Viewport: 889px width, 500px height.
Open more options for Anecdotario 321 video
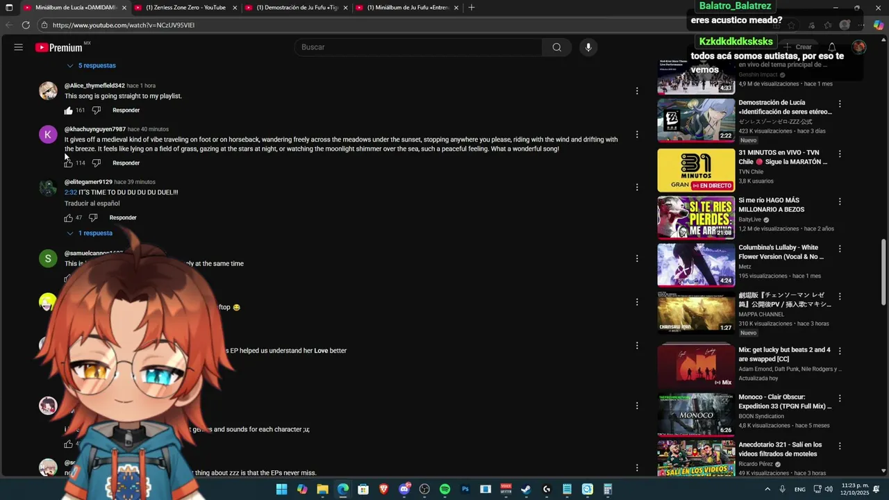click(840, 446)
